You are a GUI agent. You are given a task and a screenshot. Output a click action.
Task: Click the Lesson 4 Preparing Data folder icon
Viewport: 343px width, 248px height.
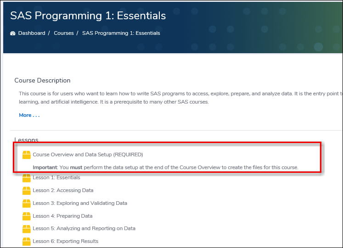tap(27, 216)
